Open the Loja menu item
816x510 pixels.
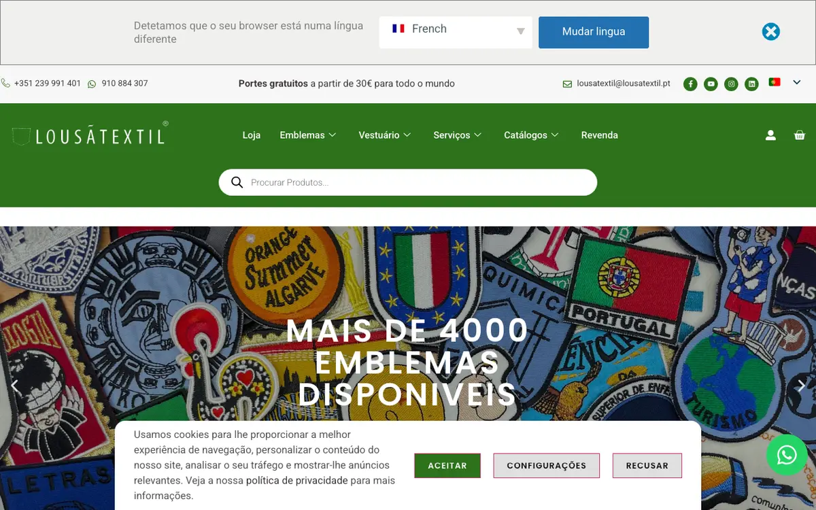tap(252, 135)
